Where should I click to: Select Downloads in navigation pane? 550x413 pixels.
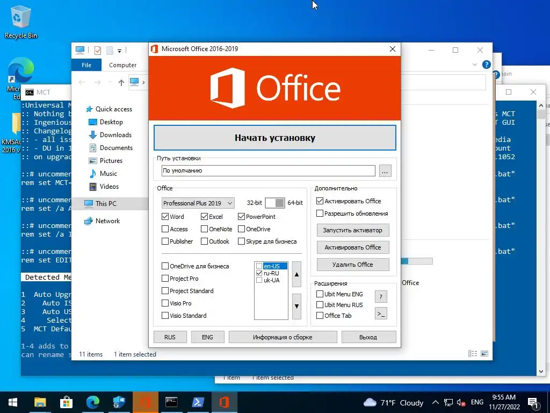coord(110,135)
